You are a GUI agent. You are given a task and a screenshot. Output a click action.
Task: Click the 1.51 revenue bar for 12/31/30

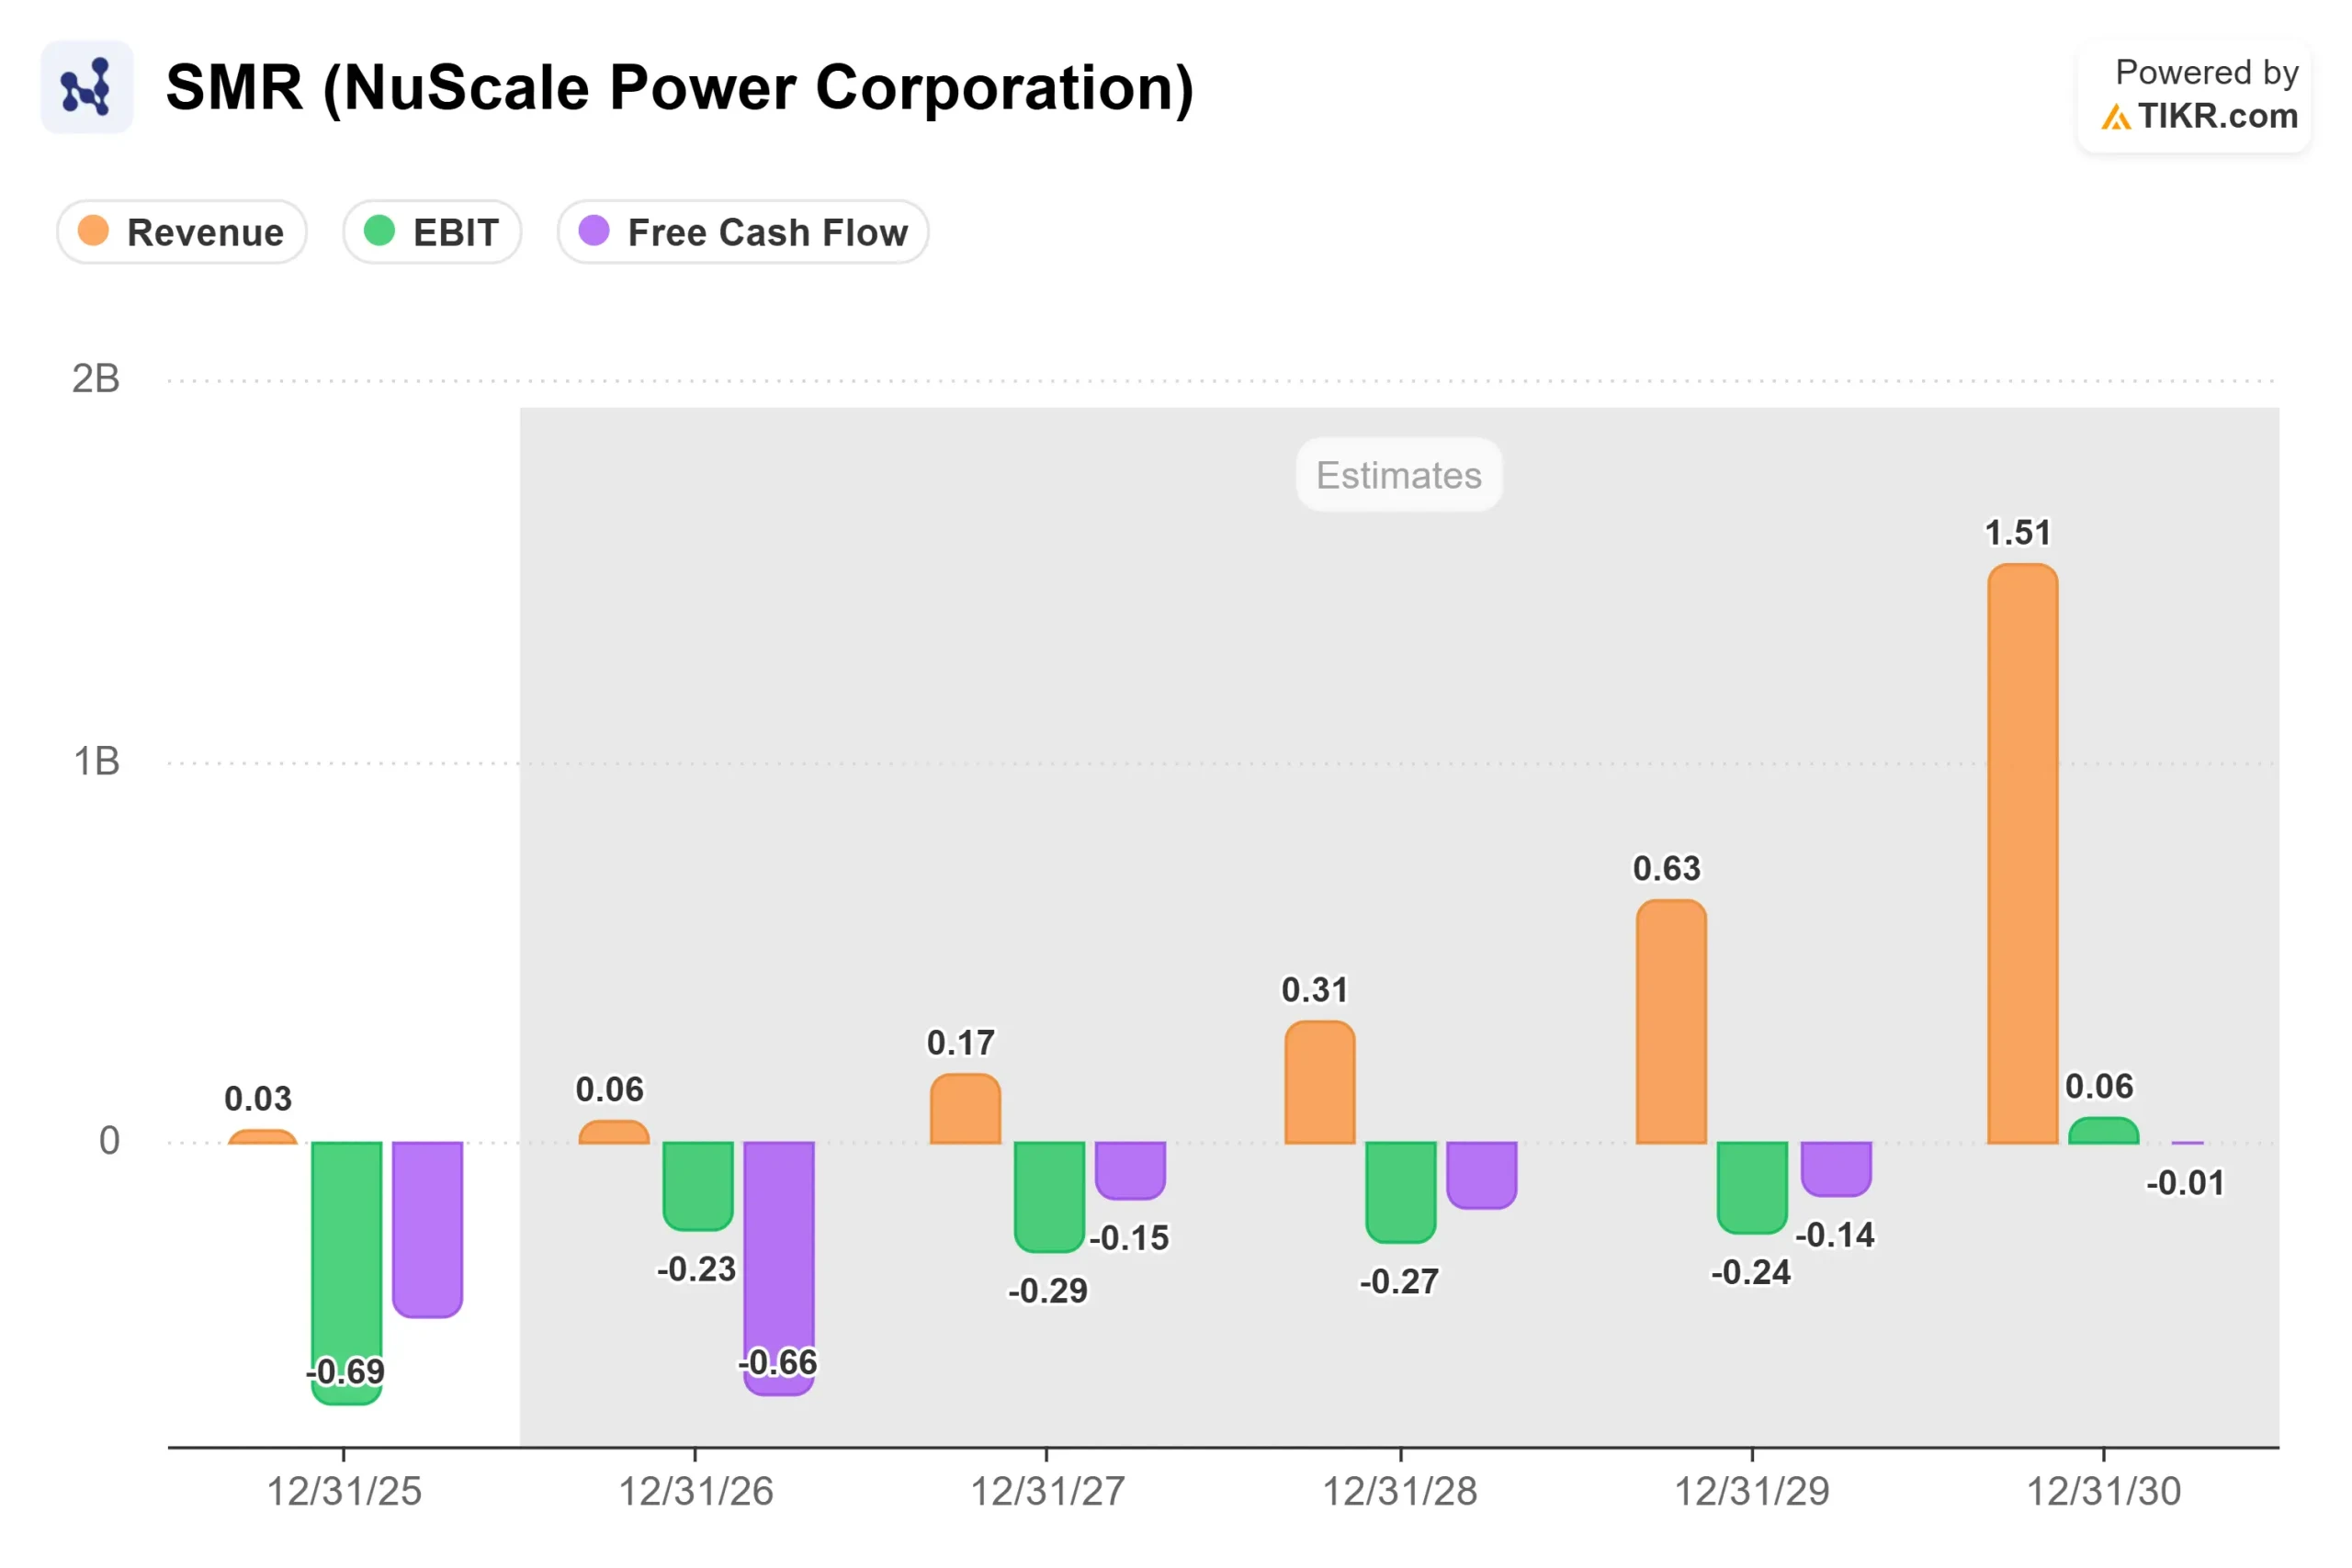pyautogui.click(x=2022, y=853)
